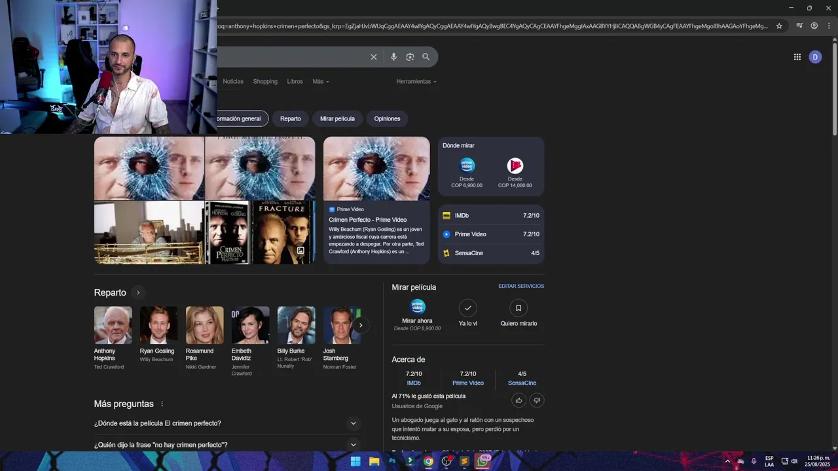The image size is (838, 471).
Task: Start voice search with the microphone icon
Action: 393,57
